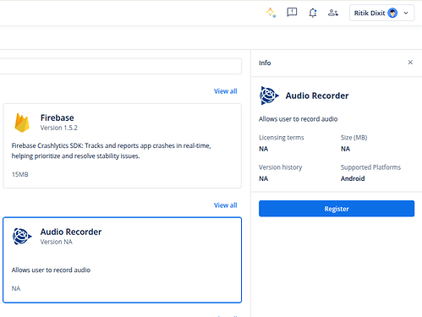Image resolution: width=422 pixels, height=317 pixels.
Task: Click the 'Version history' label
Action: coord(281,167)
